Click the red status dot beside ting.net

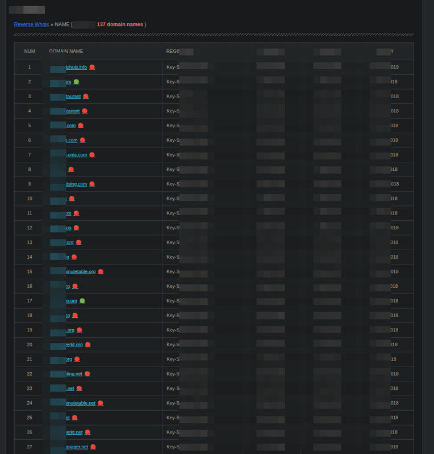point(87,374)
